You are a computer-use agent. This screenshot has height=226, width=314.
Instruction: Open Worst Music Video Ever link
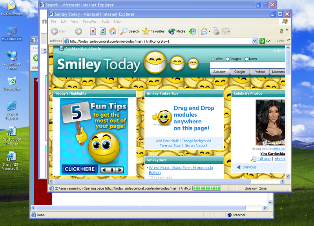pyautogui.click(x=181, y=170)
